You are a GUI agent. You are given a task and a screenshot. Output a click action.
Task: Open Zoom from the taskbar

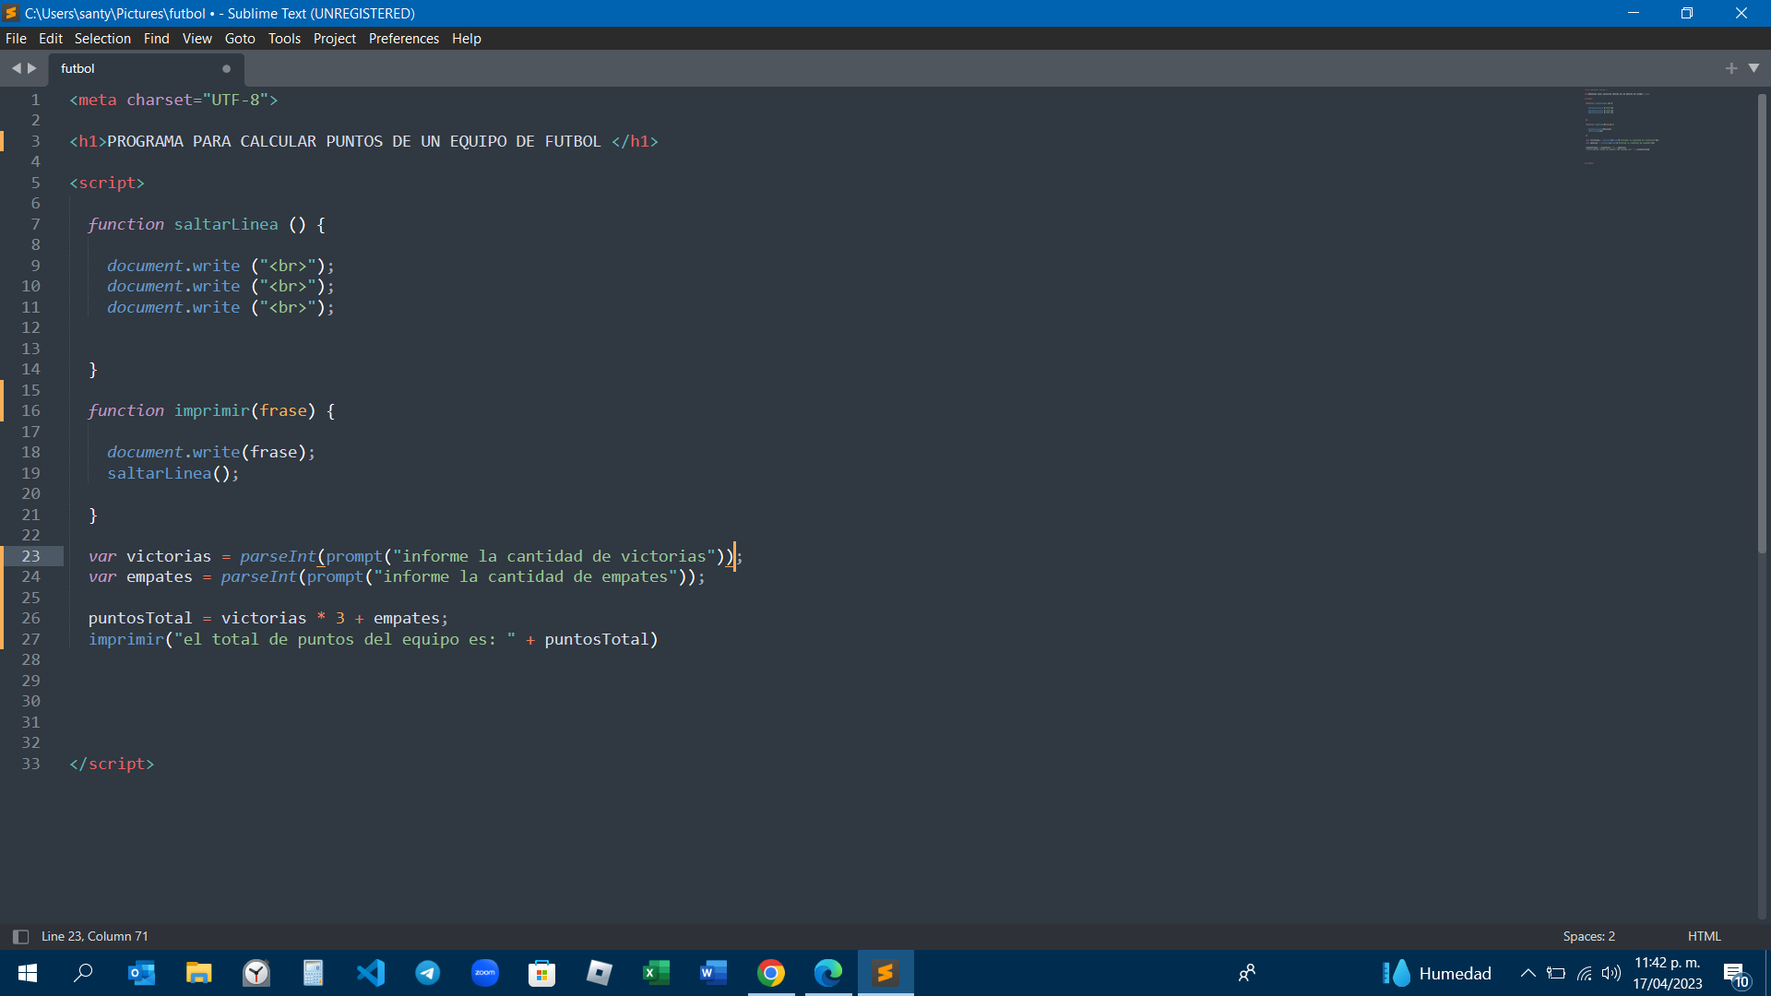pyautogui.click(x=484, y=973)
